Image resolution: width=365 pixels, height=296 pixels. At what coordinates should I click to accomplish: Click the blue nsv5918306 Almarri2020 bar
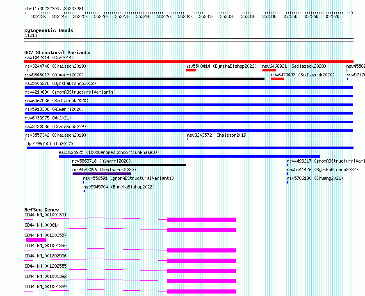(189, 113)
